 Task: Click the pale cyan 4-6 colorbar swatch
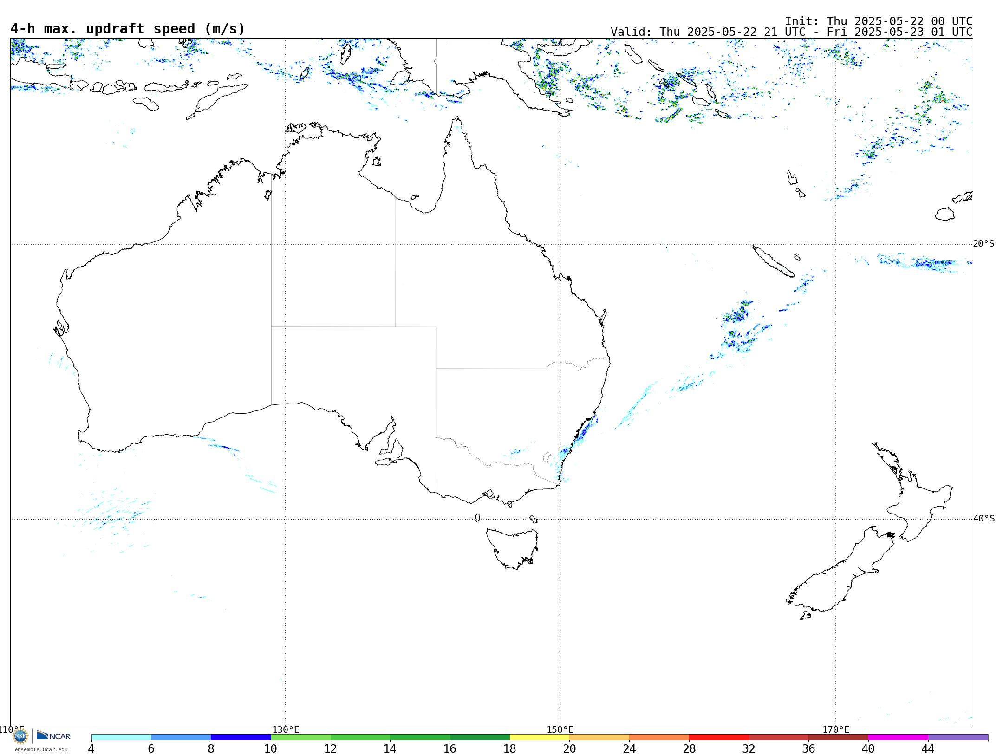click(121, 737)
